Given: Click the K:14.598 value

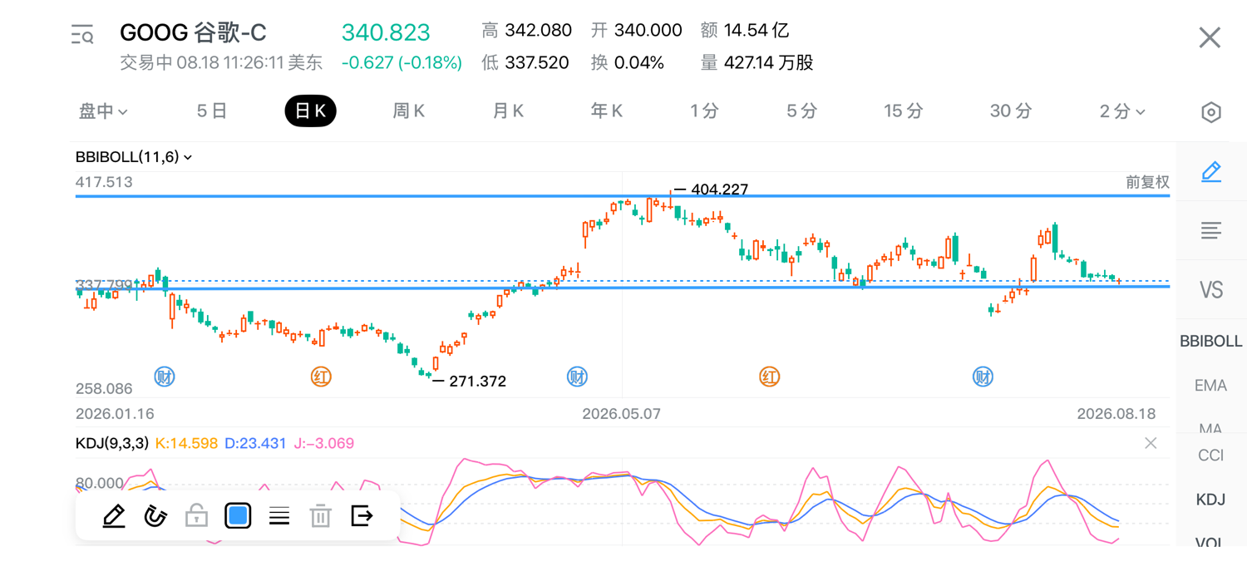Looking at the screenshot, I should coord(186,443).
